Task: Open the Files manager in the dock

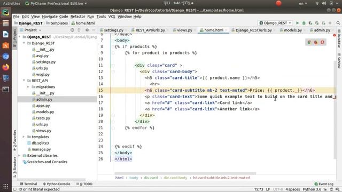Action: [6, 23]
